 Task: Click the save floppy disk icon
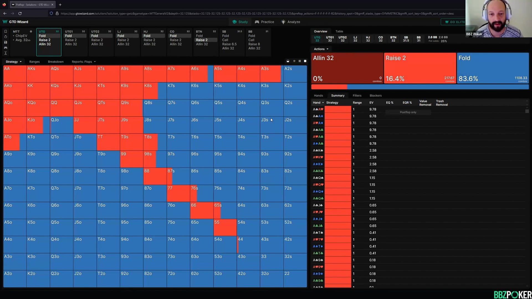click(6, 42)
